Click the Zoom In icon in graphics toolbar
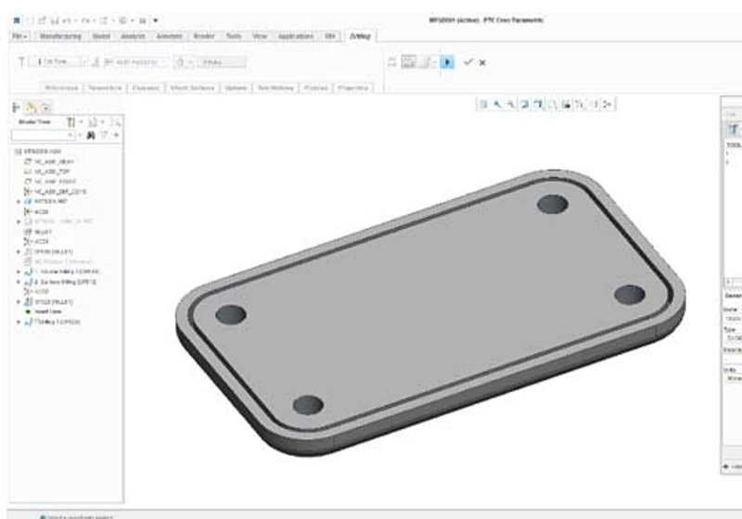 [x=497, y=104]
